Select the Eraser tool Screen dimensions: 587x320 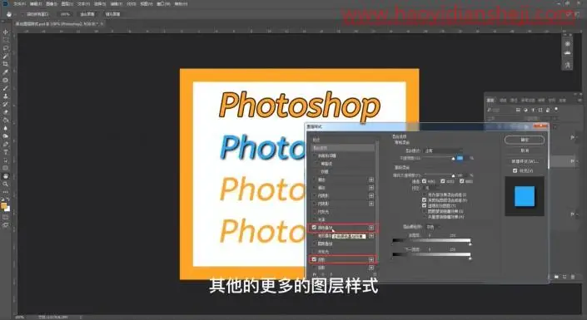pos(5,112)
